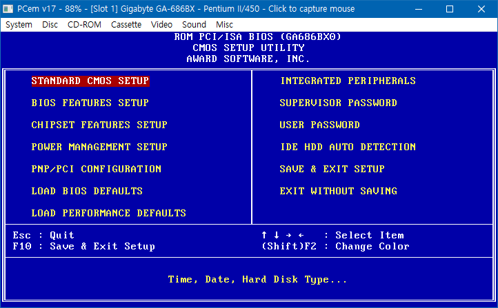Click the 'AWARD SOFTWARE, INC.' heading

click(x=248, y=59)
